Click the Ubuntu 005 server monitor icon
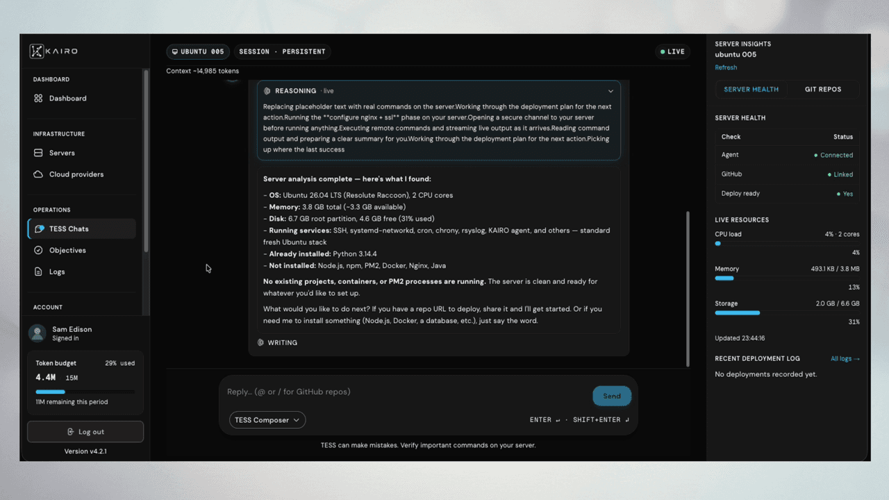This screenshot has height=500, width=889. (x=175, y=52)
